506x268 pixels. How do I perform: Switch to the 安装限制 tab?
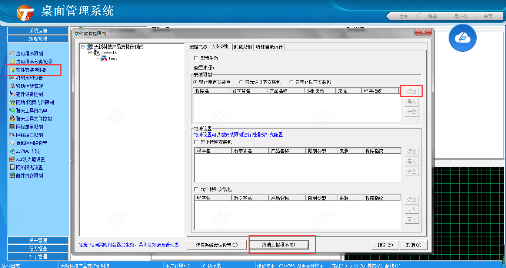220,47
